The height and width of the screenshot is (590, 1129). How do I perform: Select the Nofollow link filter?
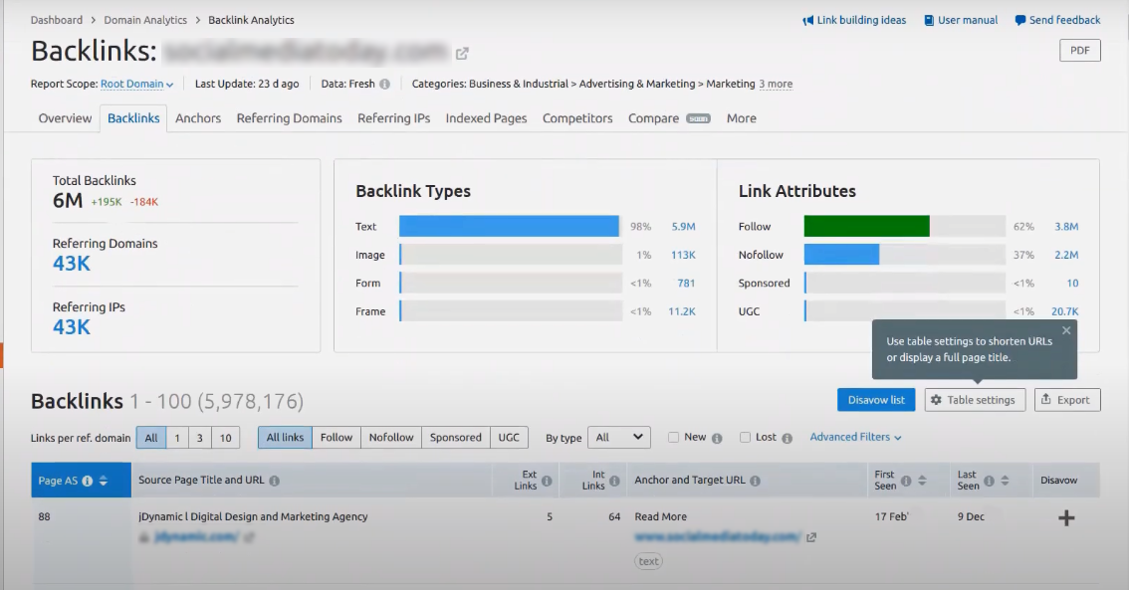[390, 438]
